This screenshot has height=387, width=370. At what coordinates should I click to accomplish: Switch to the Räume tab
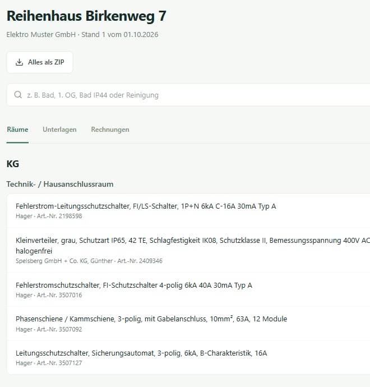coord(17,130)
